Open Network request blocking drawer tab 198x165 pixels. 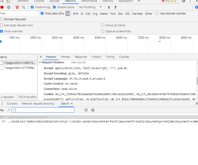click(x=38, y=104)
